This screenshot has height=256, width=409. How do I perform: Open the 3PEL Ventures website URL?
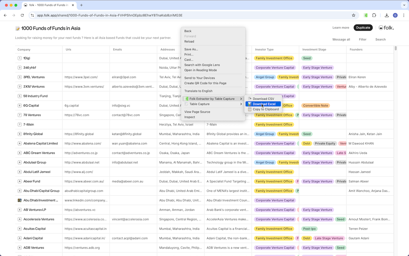point(81,77)
